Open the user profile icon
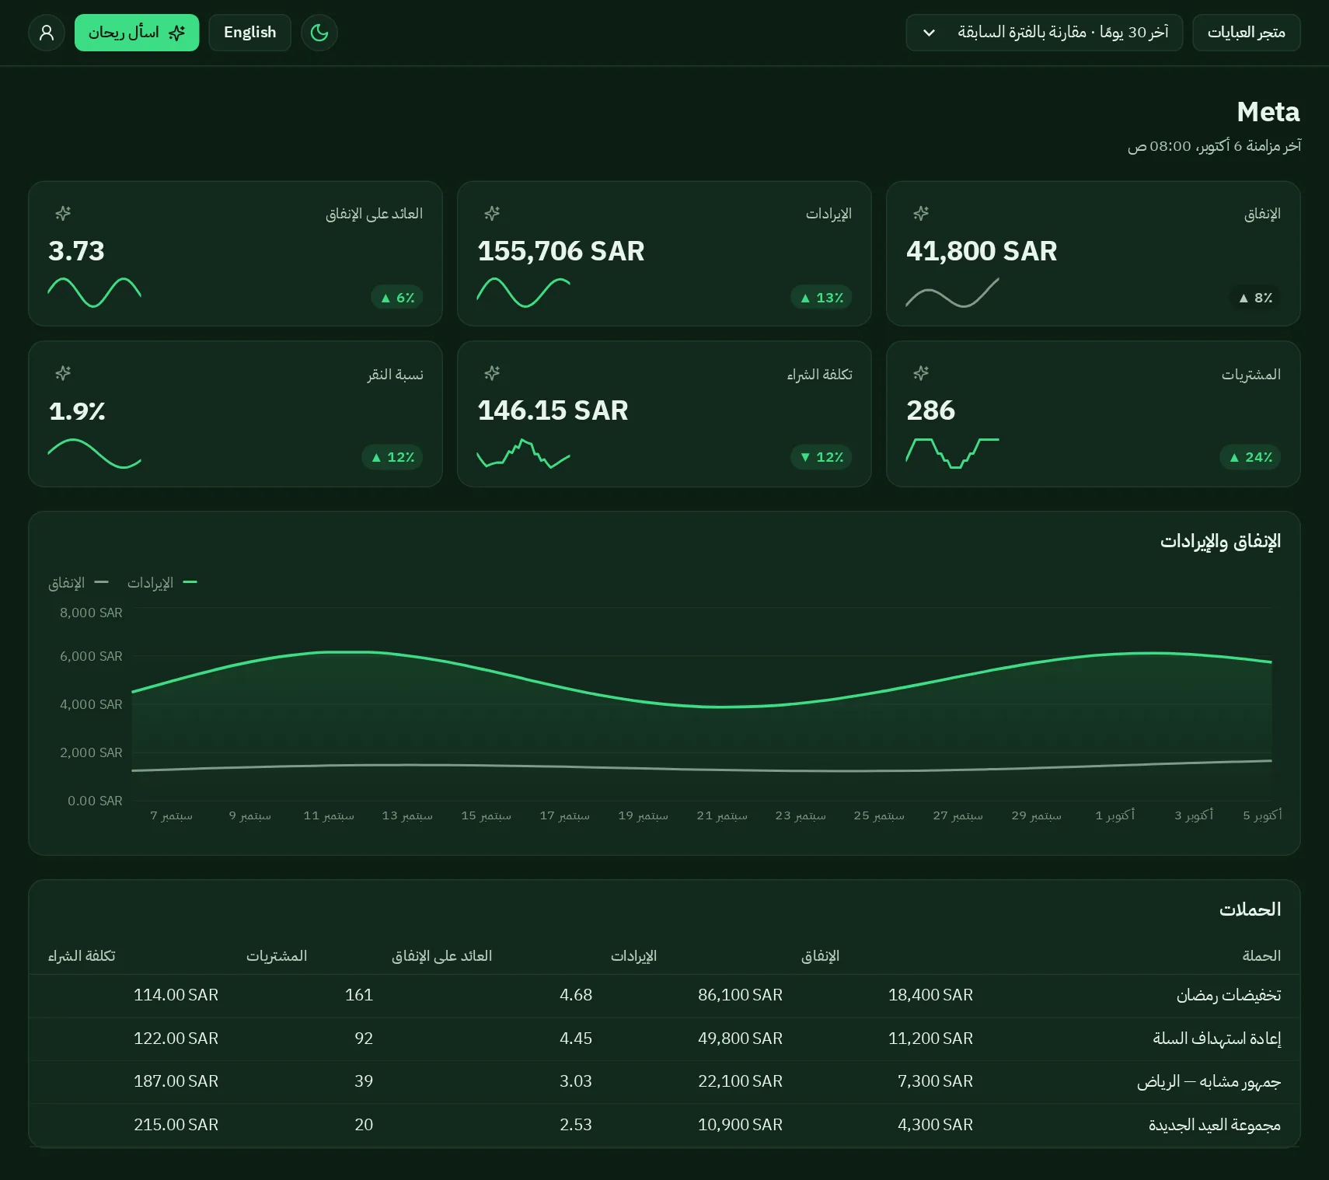Viewport: 1329px width, 1180px height. tap(47, 33)
